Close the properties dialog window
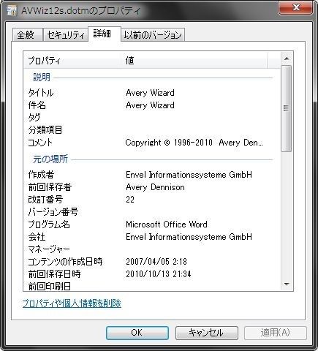The image size is (318, 351). pos(296,7)
